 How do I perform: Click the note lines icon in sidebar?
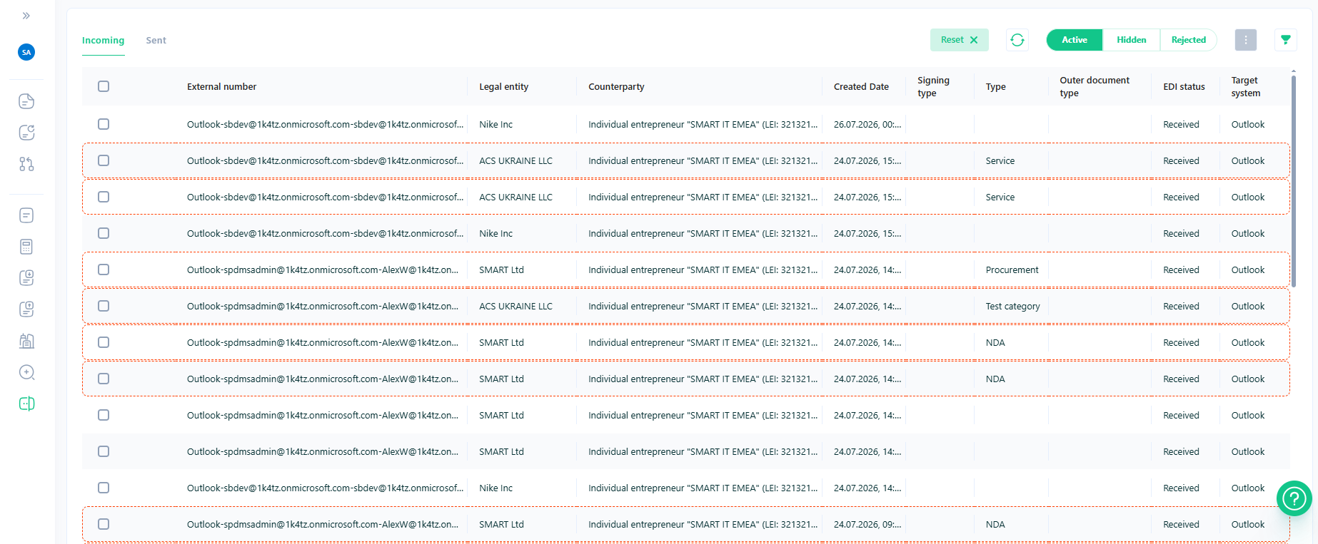click(26, 215)
